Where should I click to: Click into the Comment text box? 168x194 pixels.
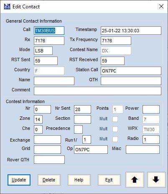tap(97, 91)
